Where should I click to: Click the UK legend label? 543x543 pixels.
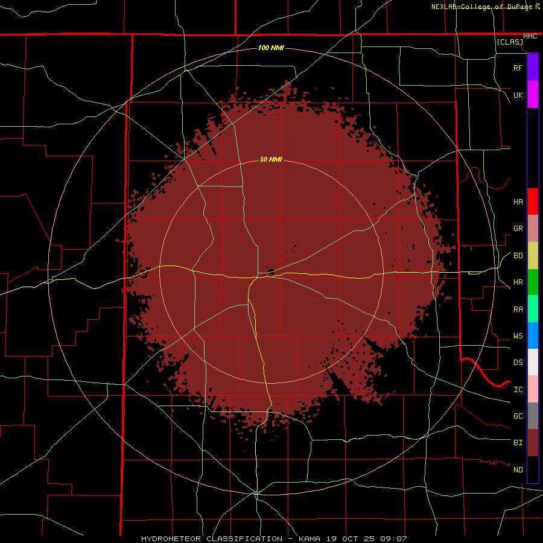pos(518,95)
